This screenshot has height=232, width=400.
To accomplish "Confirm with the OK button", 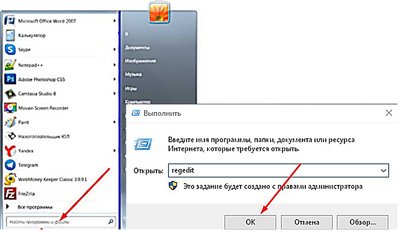I will coord(250,222).
